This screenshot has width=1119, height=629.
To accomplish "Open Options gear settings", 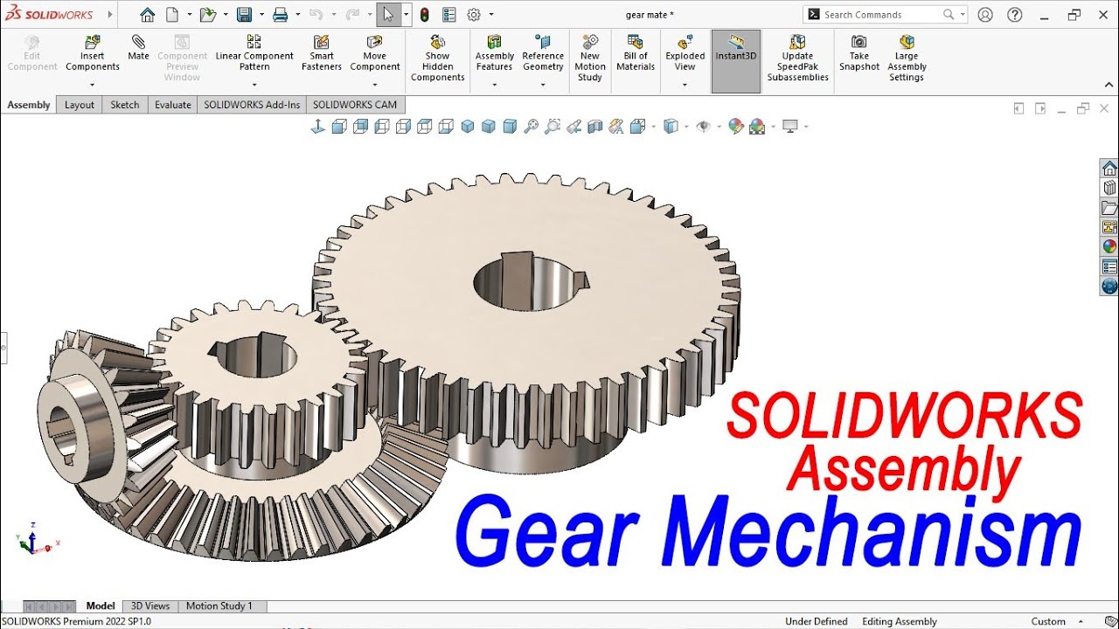I will point(474,15).
